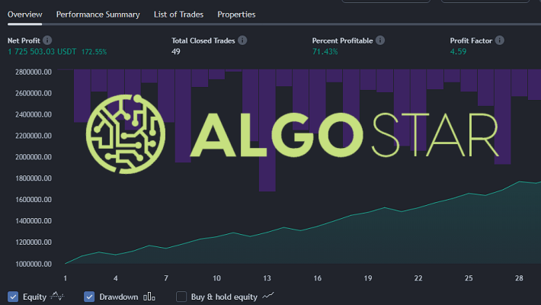Click the AlgoStar circuit logo
541x305 pixels.
126,134
